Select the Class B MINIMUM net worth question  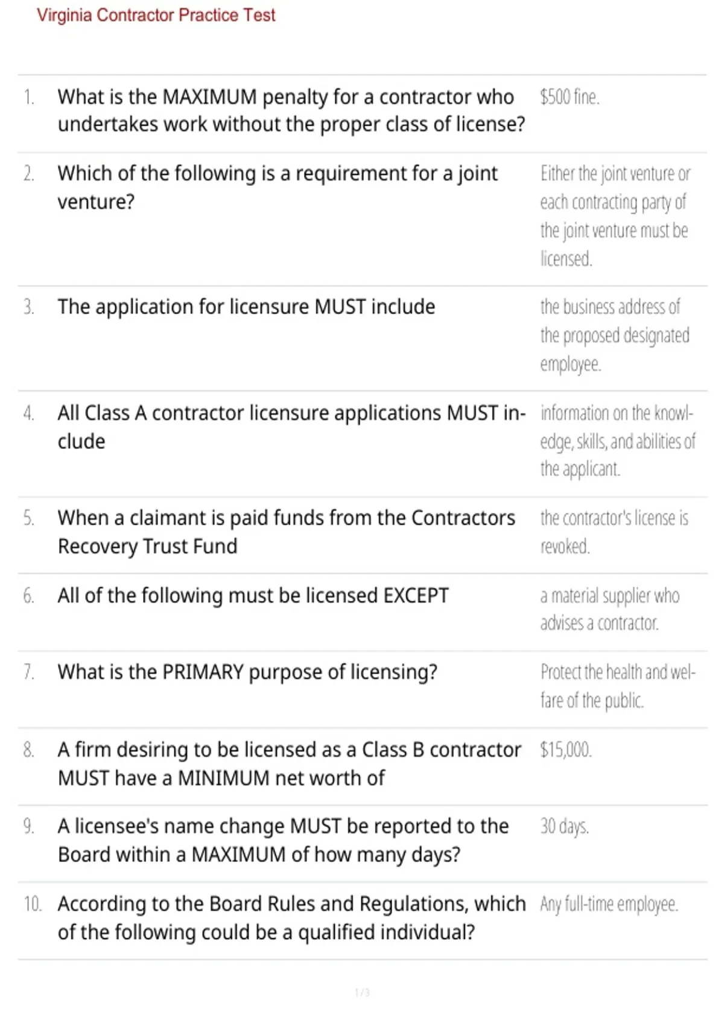pos(290,763)
